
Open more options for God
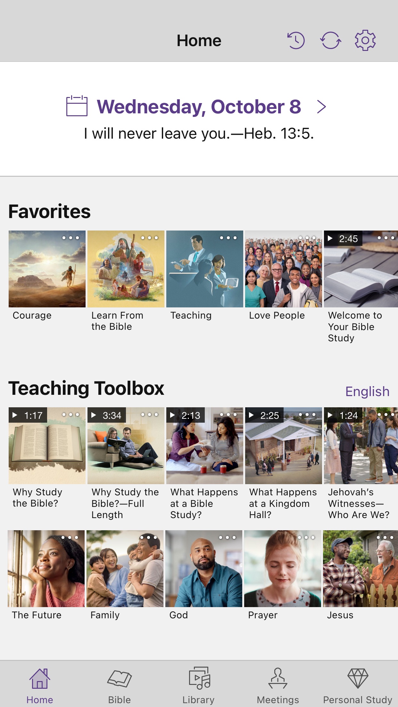(227, 538)
